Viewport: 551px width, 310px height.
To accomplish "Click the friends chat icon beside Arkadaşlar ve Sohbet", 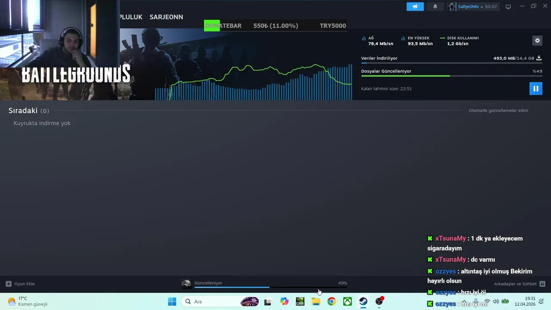I will coord(542,284).
